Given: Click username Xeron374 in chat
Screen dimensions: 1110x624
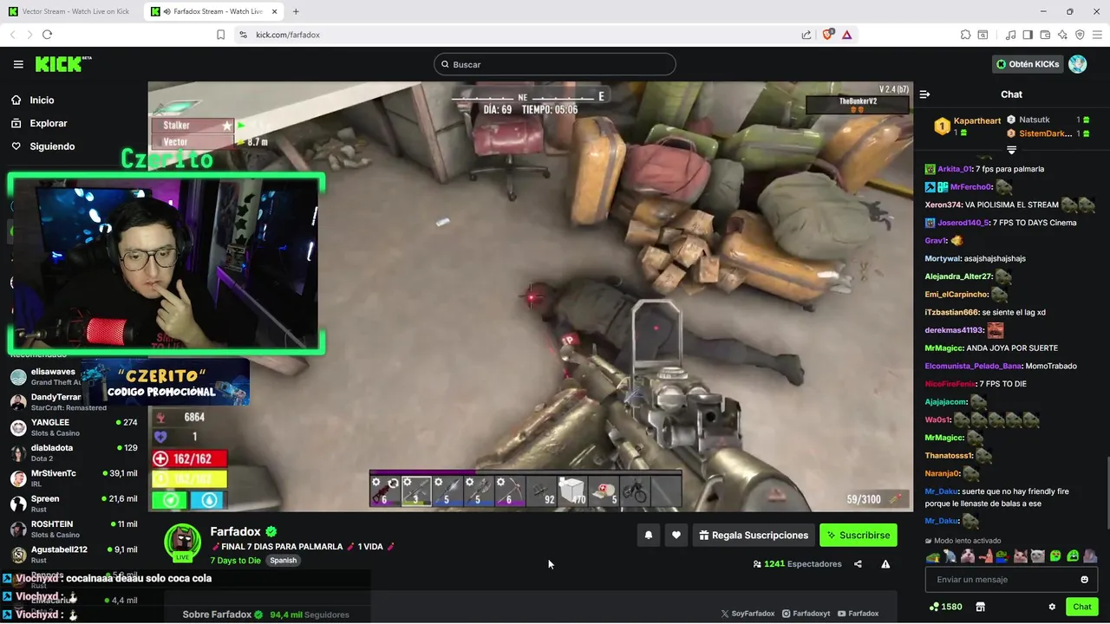Looking at the screenshot, I should coord(943,205).
